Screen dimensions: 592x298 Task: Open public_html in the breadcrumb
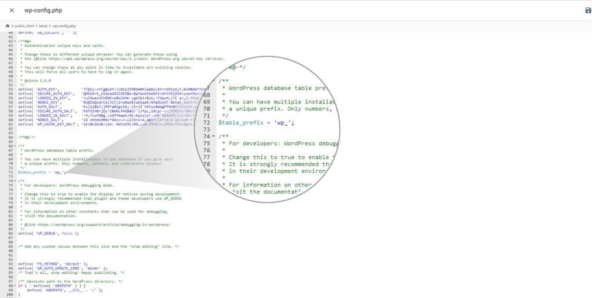(24, 26)
